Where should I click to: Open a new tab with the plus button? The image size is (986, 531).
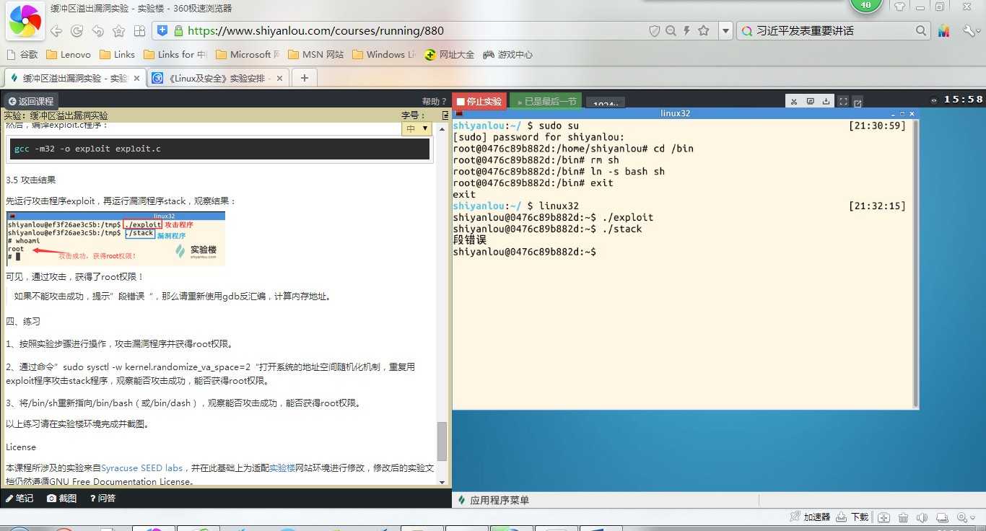[305, 78]
